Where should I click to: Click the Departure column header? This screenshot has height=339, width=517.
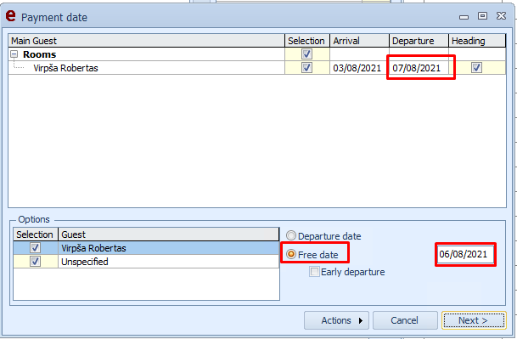(x=419, y=41)
